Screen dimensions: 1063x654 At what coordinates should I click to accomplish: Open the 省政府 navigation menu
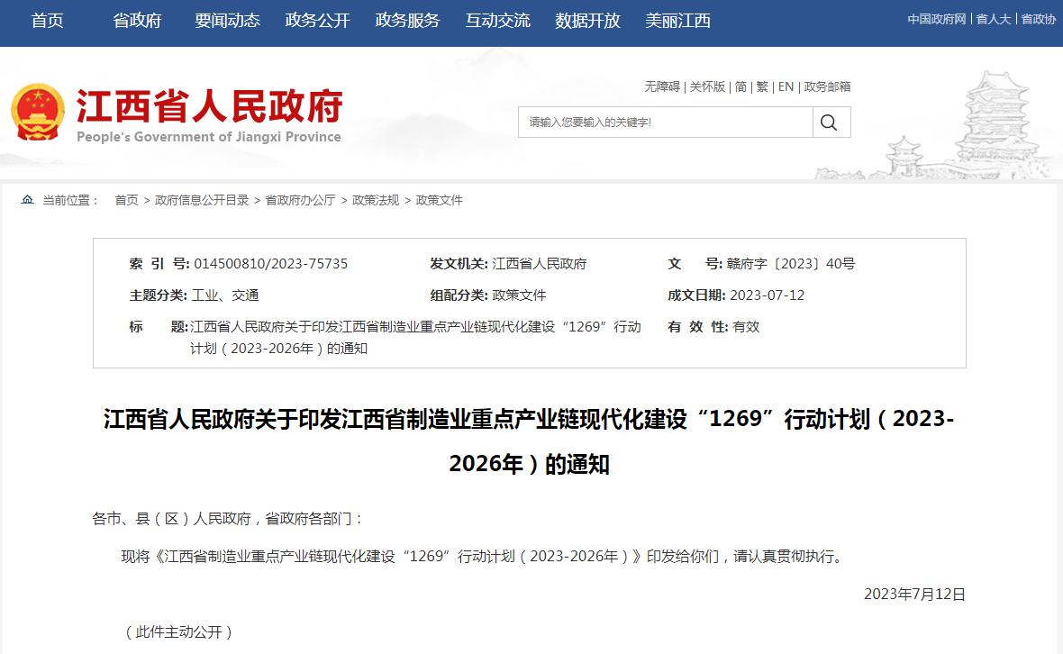pyautogui.click(x=137, y=21)
